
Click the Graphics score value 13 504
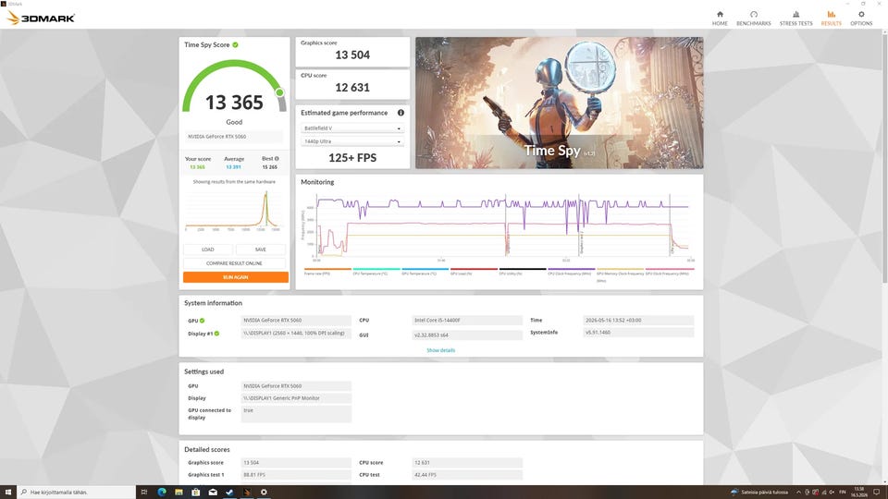pyautogui.click(x=352, y=55)
